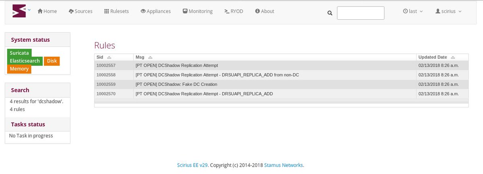Click the search magnifier icon
This screenshot has width=483, height=174.
pos(330,13)
